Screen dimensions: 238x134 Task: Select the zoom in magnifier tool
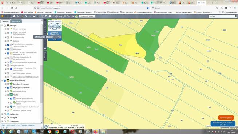(x=6, y=16)
